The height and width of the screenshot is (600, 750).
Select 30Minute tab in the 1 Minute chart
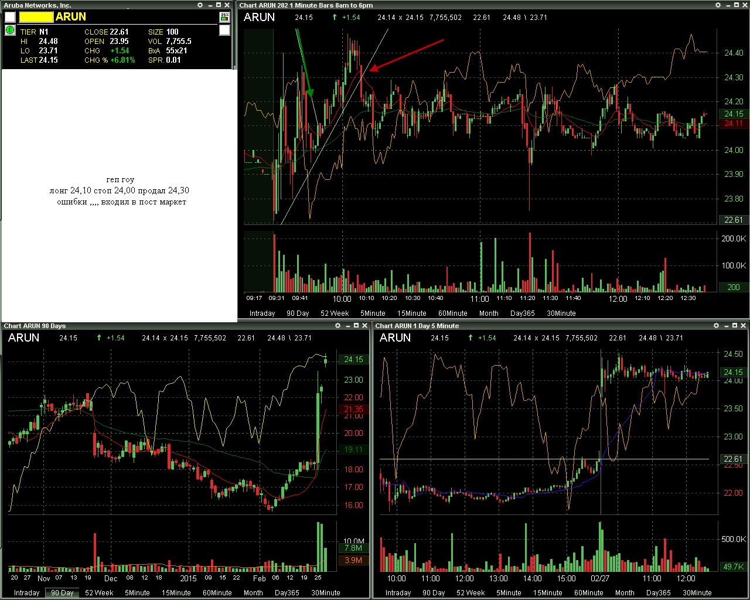click(x=561, y=313)
